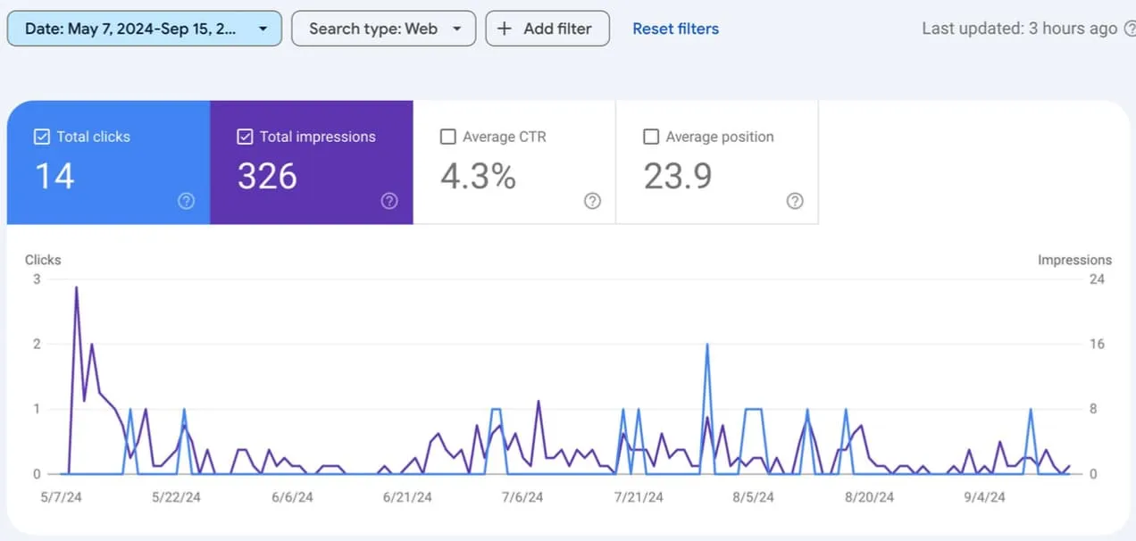The image size is (1136, 541).
Task: Click the Average CTR question mark icon
Action: tap(592, 202)
